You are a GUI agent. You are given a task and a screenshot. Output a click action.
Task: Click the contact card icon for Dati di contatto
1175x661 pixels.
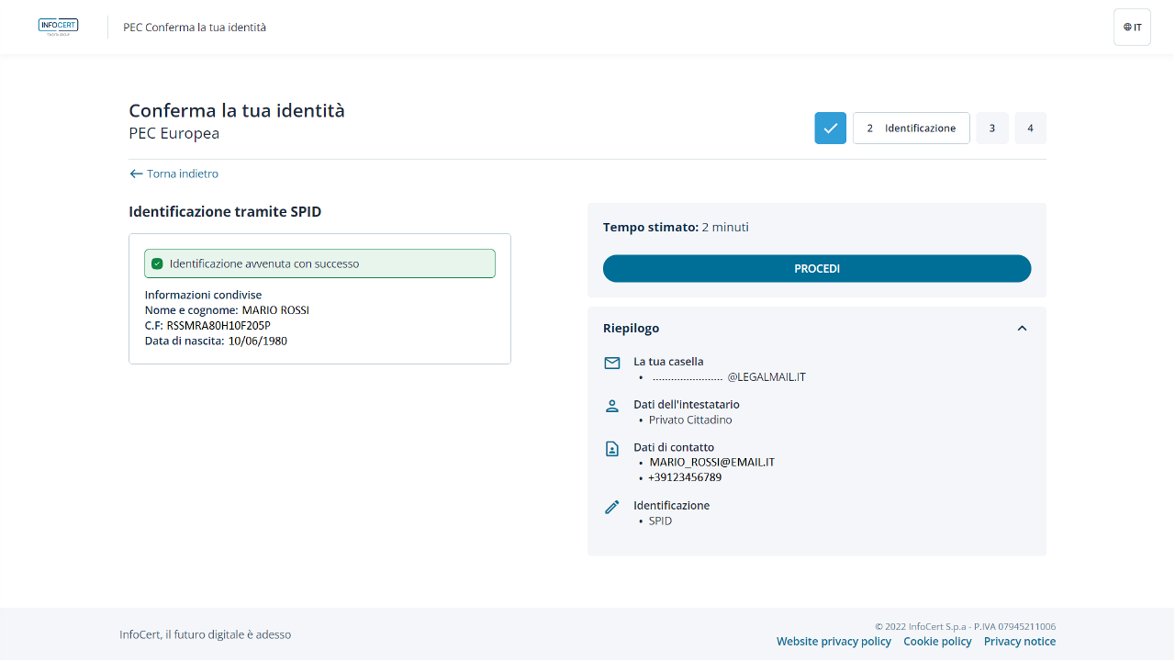(612, 449)
